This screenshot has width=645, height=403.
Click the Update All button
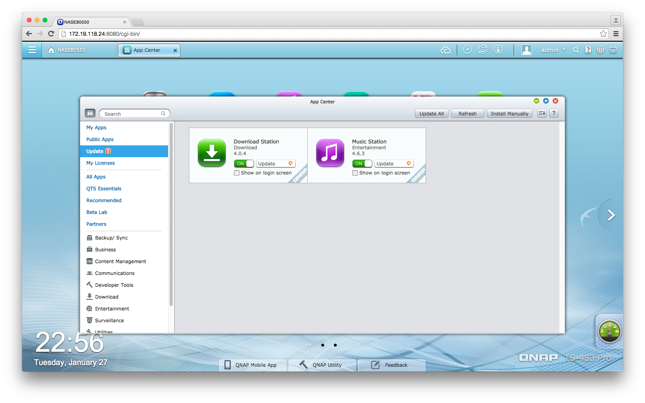pos(432,113)
